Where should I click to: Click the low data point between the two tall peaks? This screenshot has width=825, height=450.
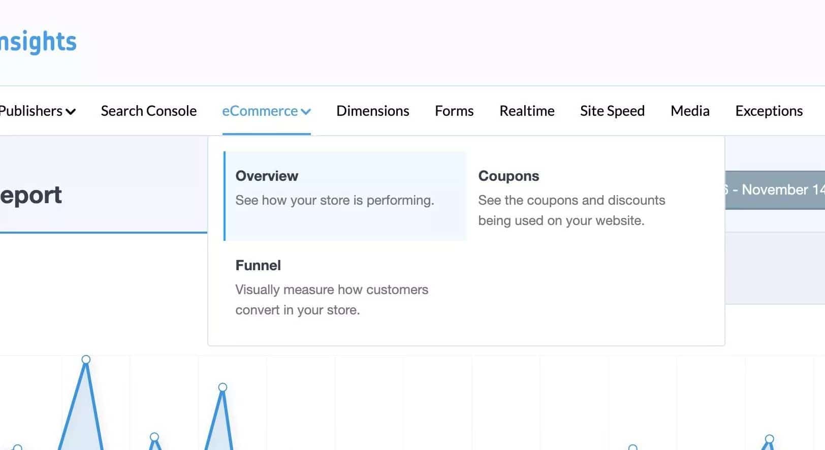(x=154, y=437)
